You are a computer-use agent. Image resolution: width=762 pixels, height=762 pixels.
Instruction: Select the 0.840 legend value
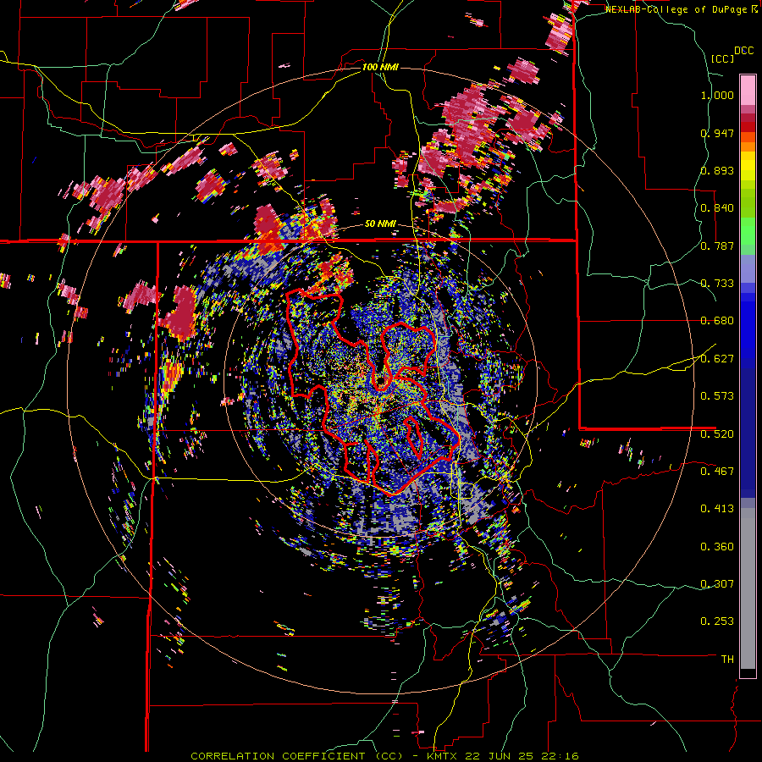click(x=717, y=208)
